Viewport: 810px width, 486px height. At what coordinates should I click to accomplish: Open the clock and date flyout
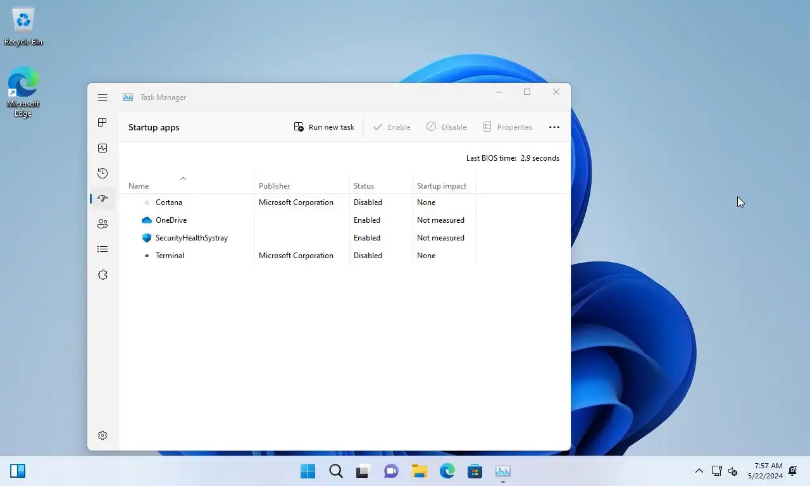tap(765, 471)
